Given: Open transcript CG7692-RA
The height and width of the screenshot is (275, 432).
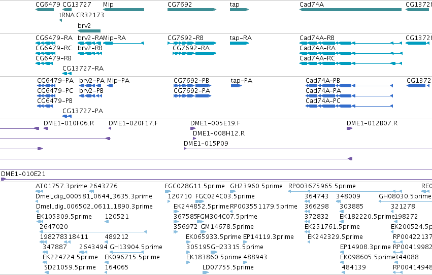Looking at the screenshot, I should 191,48.
